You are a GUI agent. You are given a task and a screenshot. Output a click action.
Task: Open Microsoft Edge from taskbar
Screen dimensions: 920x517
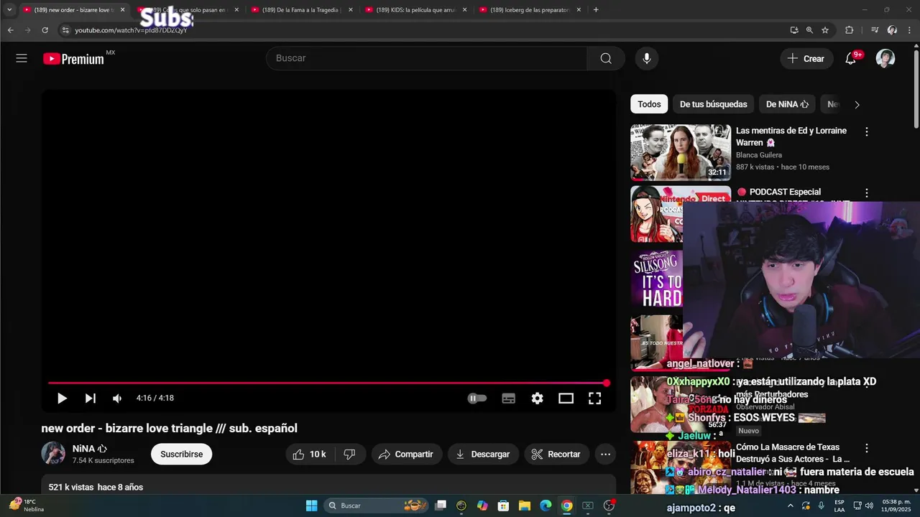click(x=546, y=506)
